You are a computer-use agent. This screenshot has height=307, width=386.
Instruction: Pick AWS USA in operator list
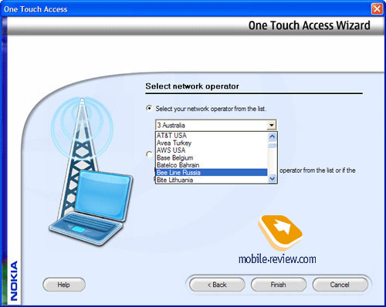[x=212, y=150]
